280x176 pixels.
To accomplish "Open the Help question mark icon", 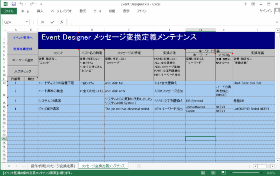I will [x=245, y=4].
